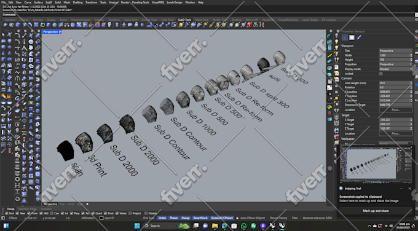Screen dimensions: 418x231
Task: Toggle Planar mode in status bar
Action: point(173,218)
